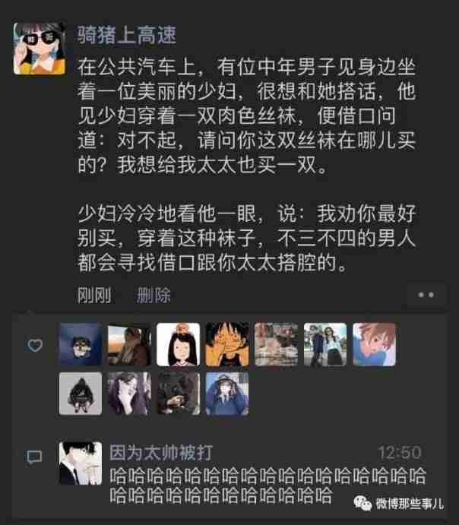Click the heart likes icon
Viewport: 459px width, 525px height.
[35, 345]
